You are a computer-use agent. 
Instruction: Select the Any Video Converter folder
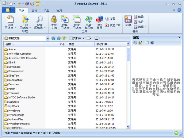coord(18,54)
